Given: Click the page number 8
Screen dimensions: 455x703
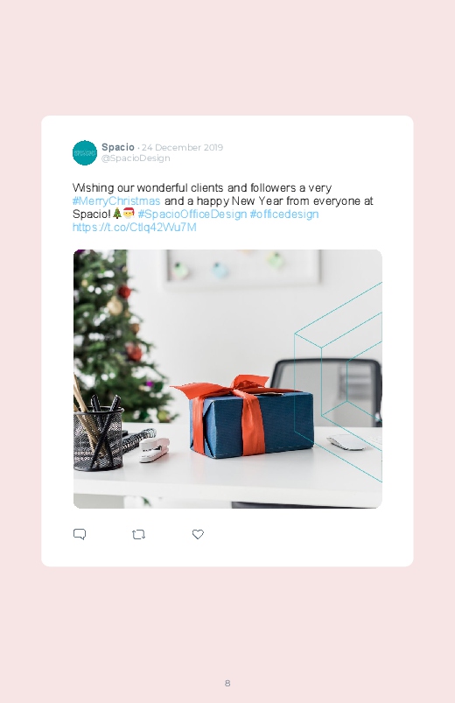Looking at the screenshot, I should point(227,683).
